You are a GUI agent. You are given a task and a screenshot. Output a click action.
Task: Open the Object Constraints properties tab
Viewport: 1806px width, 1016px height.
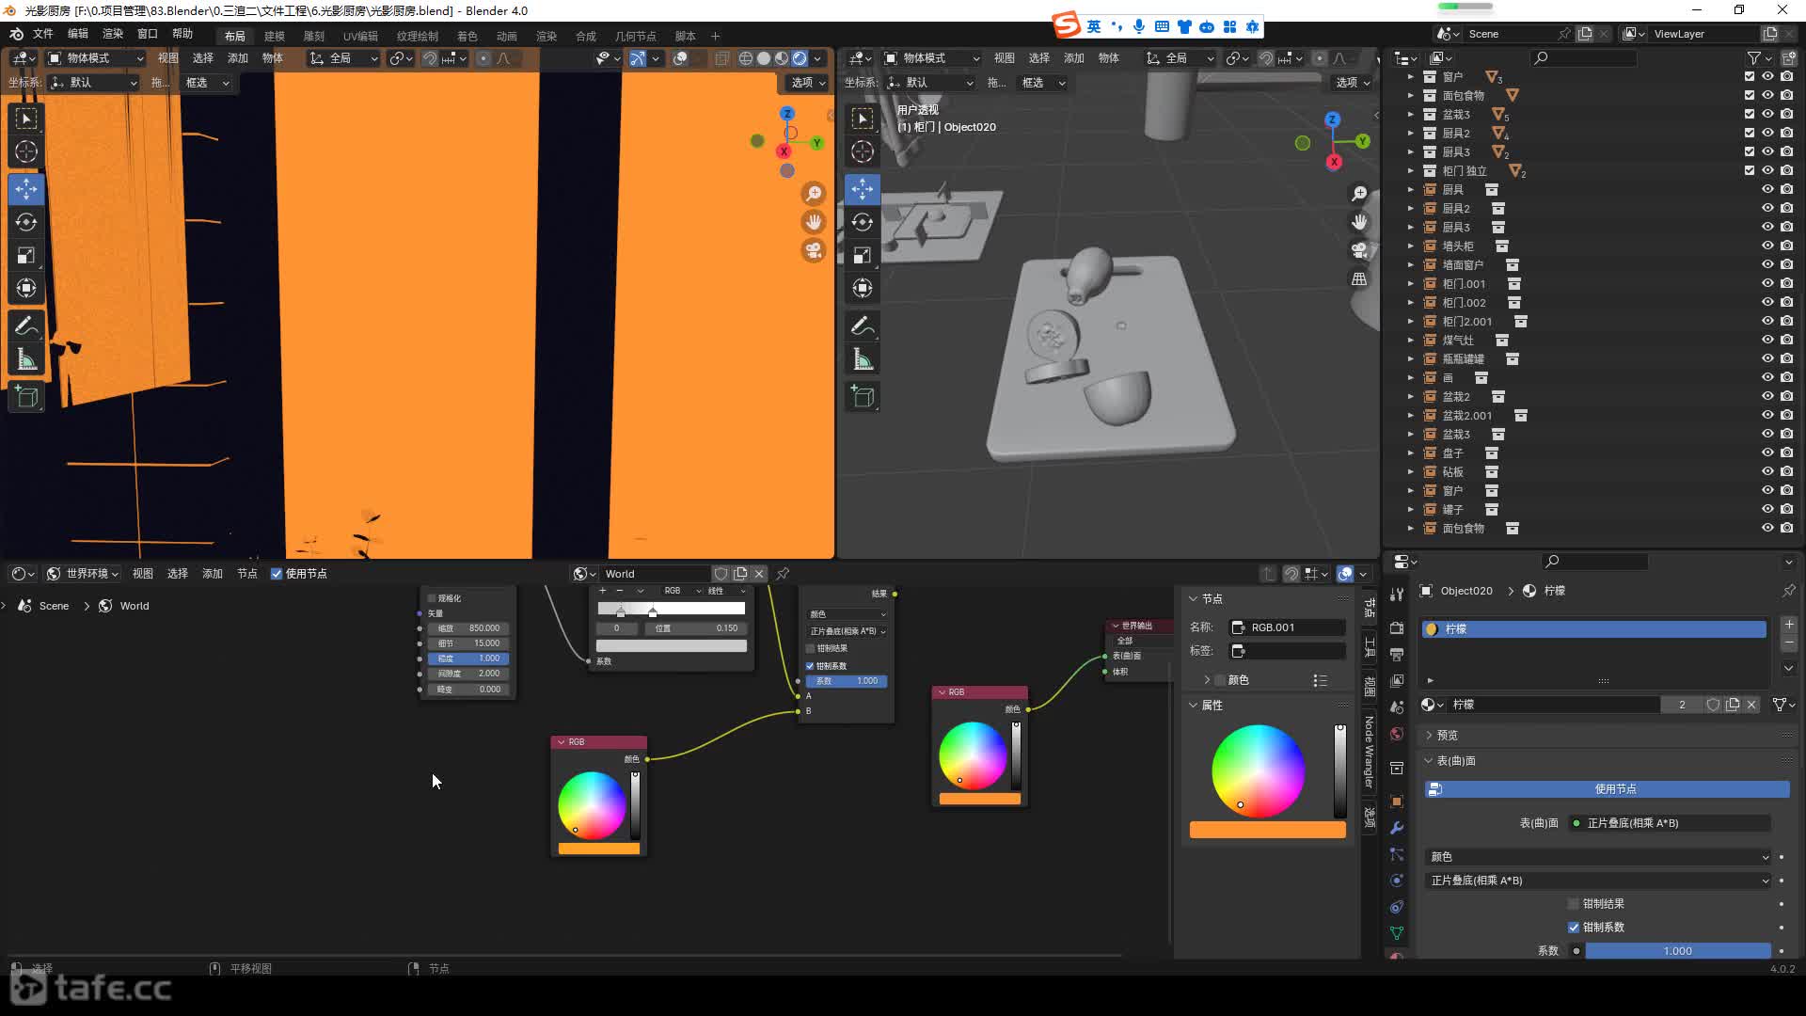point(1397,907)
